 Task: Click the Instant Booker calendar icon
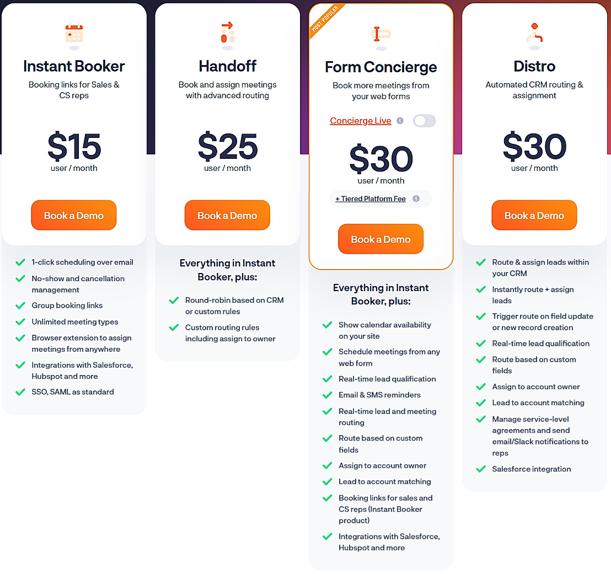[74, 34]
